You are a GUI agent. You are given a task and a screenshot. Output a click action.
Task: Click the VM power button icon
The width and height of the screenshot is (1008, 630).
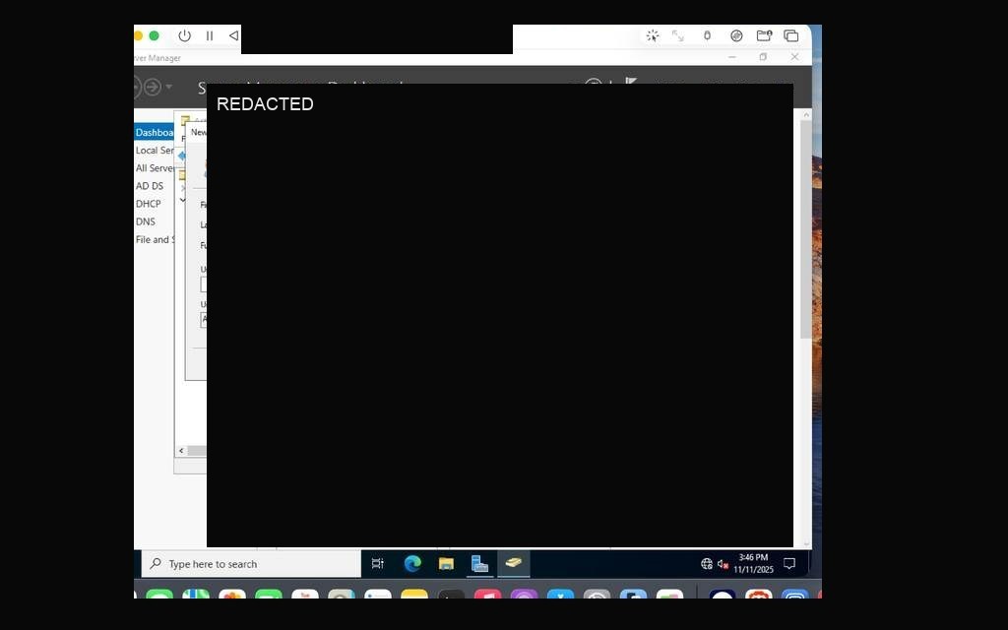(184, 36)
